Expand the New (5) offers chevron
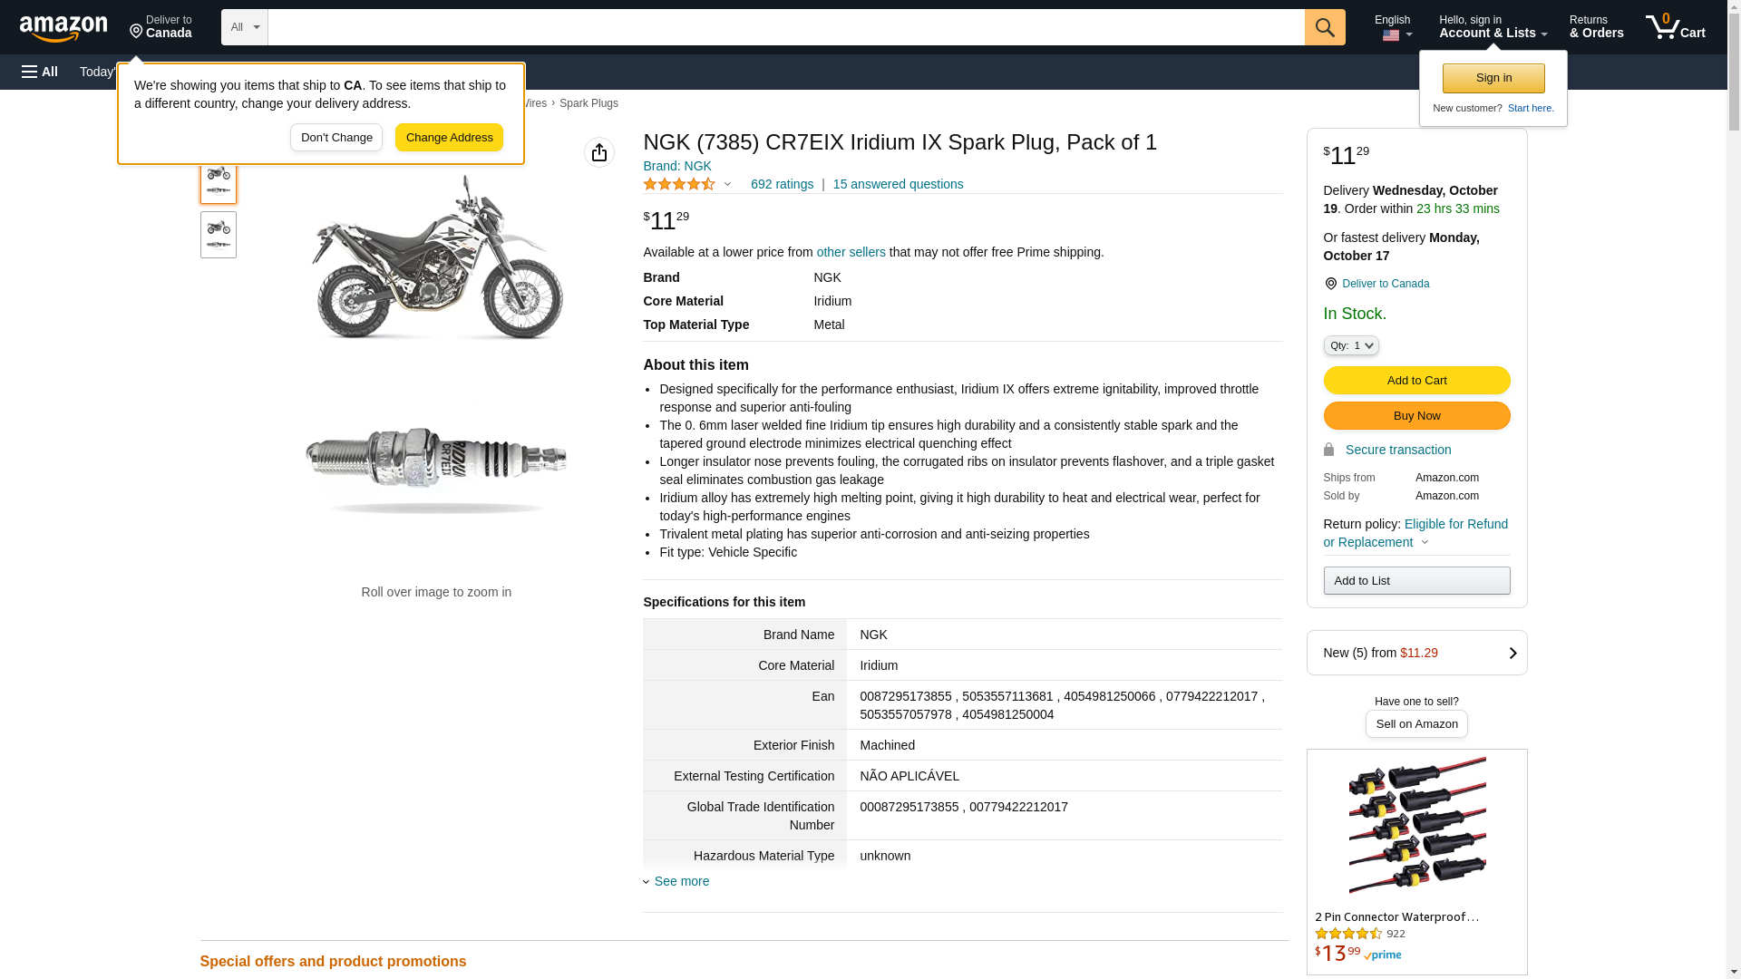Screen dimensions: 1741x979 click(x=1512, y=653)
